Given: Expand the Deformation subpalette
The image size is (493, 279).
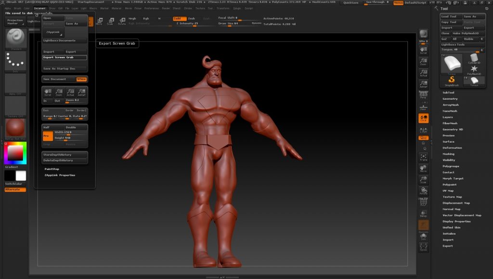Looking at the screenshot, I should [x=453, y=147].
